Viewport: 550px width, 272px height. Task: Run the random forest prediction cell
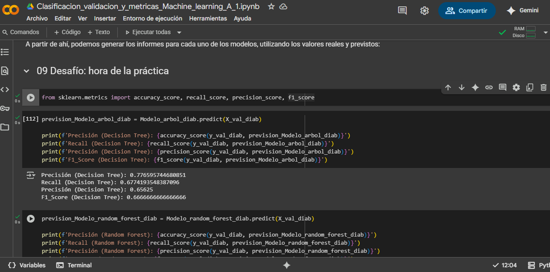click(x=31, y=219)
